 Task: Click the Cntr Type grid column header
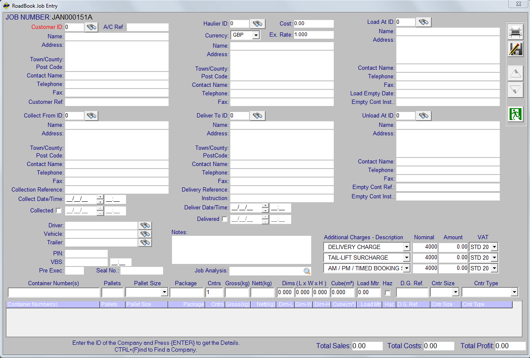[487, 304]
